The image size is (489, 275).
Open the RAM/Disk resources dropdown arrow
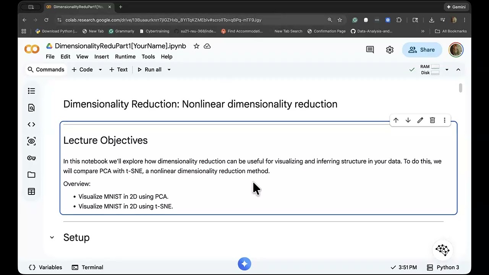pyautogui.click(x=447, y=70)
